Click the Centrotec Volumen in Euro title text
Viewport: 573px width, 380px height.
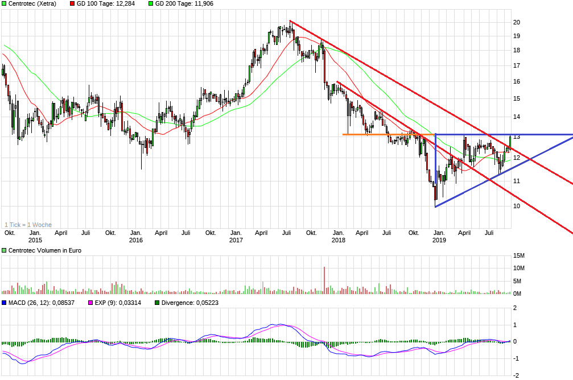[x=46, y=250]
